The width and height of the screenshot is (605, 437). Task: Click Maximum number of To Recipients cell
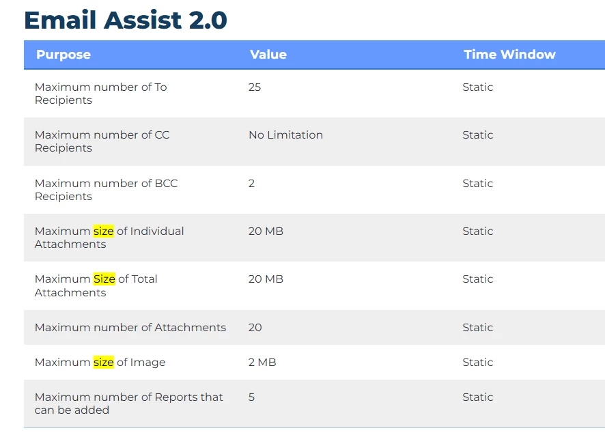(100, 94)
